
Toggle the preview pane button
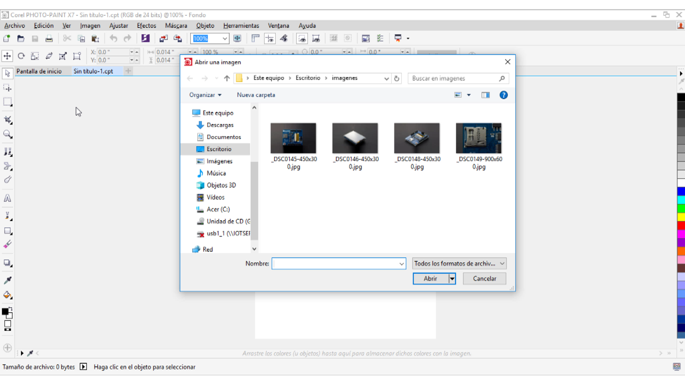tap(486, 95)
